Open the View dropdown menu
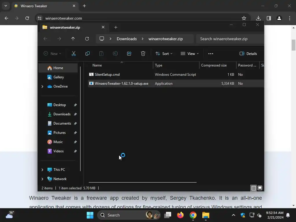296x222 pixels. tap(190, 53)
